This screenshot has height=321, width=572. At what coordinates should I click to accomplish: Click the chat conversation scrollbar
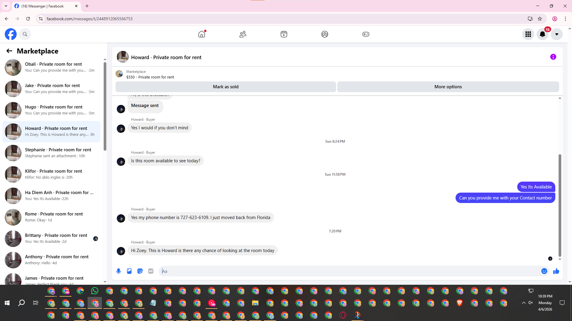[x=560, y=205]
